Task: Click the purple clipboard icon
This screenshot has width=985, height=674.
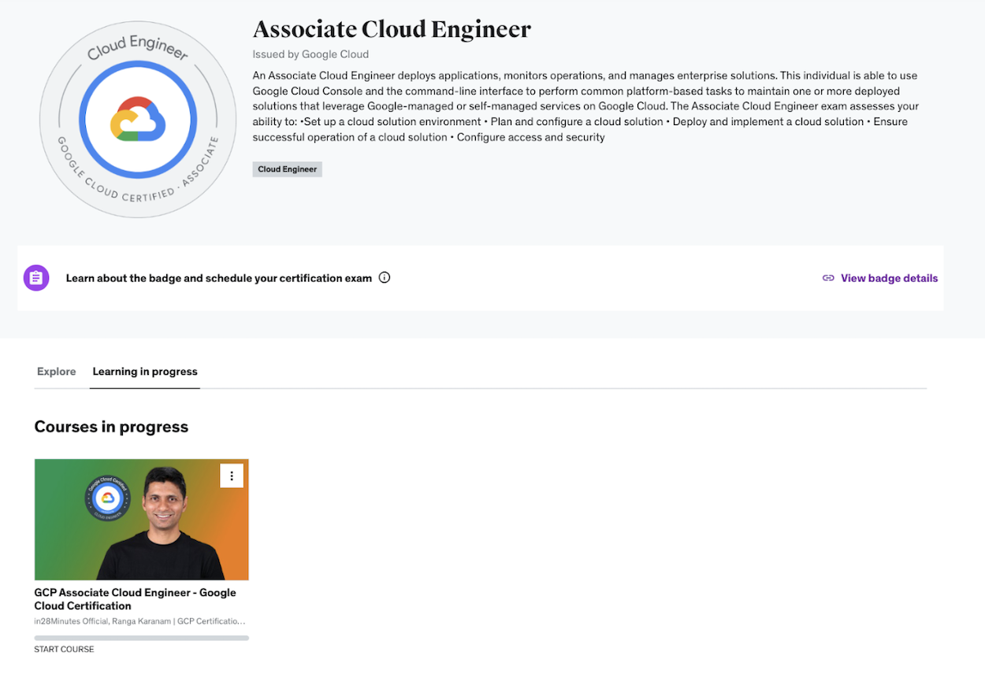Action: point(36,278)
